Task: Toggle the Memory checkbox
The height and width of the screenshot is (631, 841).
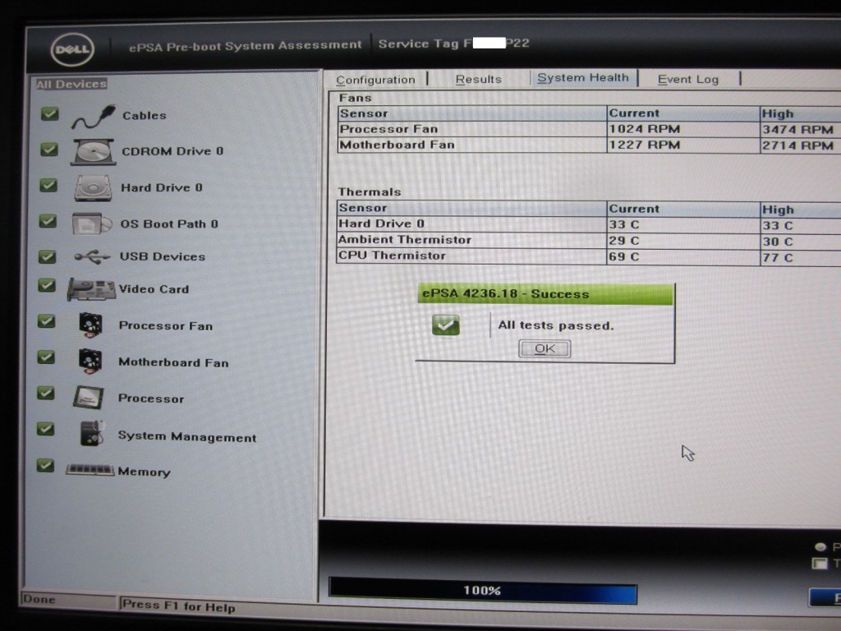Action: click(45, 465)
